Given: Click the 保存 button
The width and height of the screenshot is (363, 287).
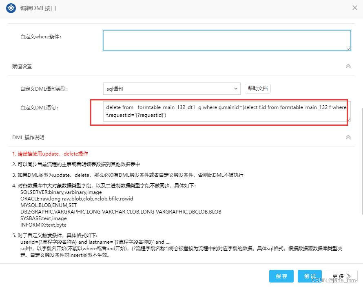Looking at the screenshot, I should pyautogui.click(x=281, y=276).
